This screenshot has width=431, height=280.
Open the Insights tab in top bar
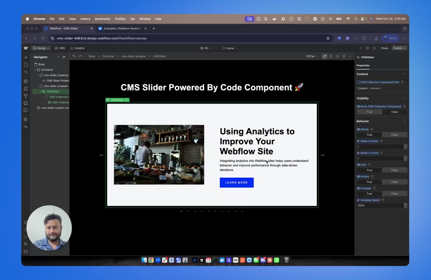(77, 48)
